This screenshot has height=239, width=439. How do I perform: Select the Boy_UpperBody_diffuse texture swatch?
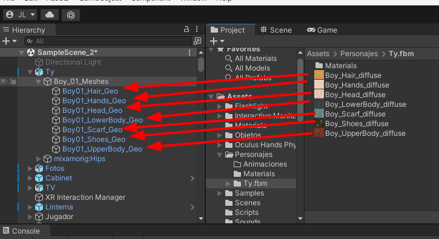(319, 133)
